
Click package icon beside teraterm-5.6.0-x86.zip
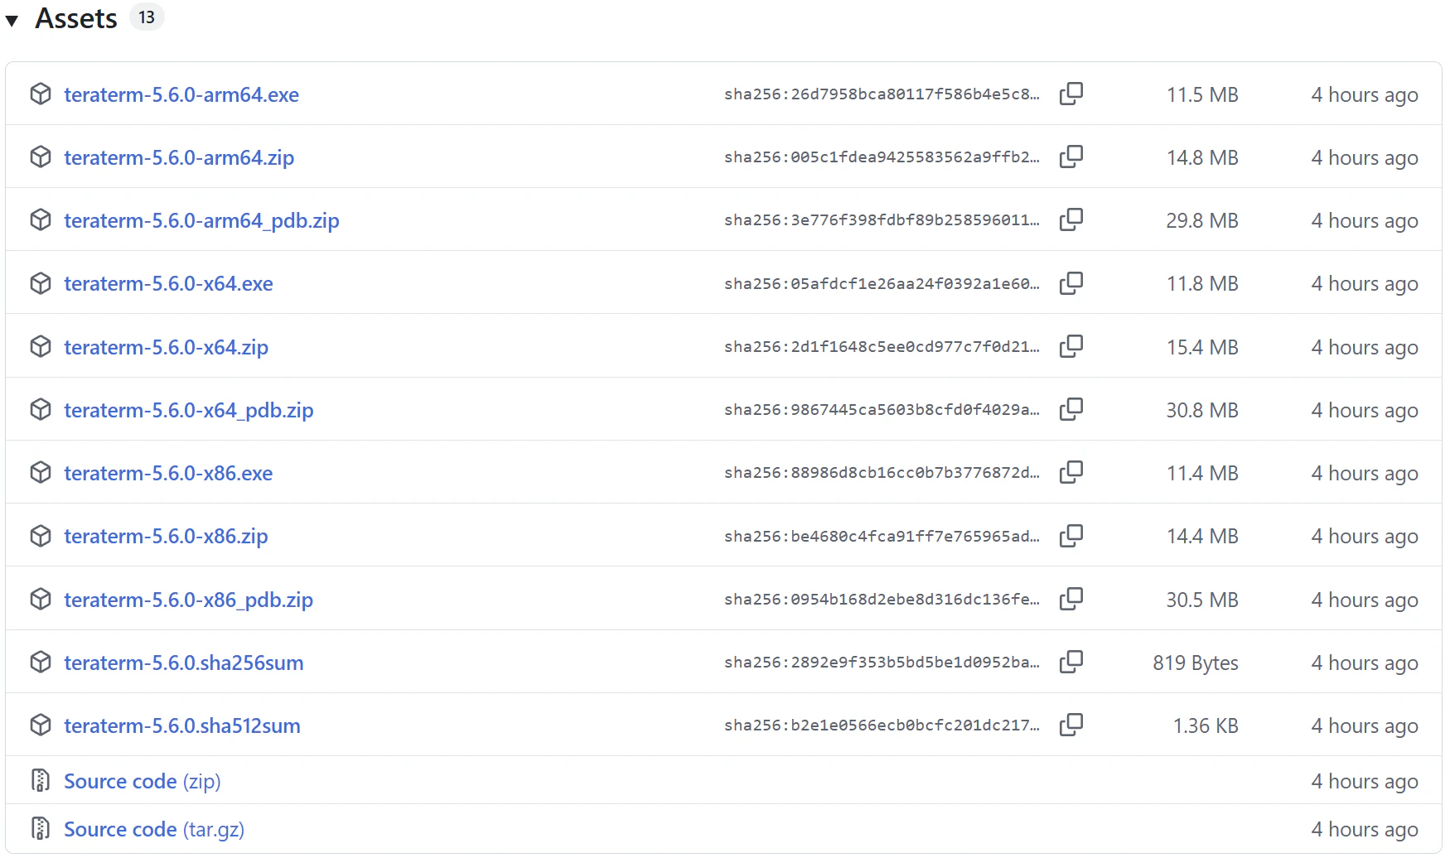click(x=41, y=536)
